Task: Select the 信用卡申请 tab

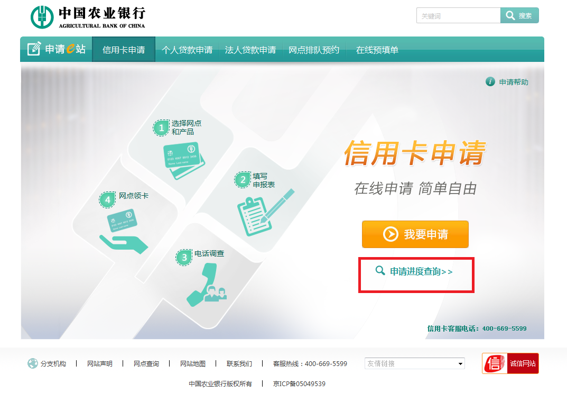Action: pyautogui.click(x=124, y=50)
